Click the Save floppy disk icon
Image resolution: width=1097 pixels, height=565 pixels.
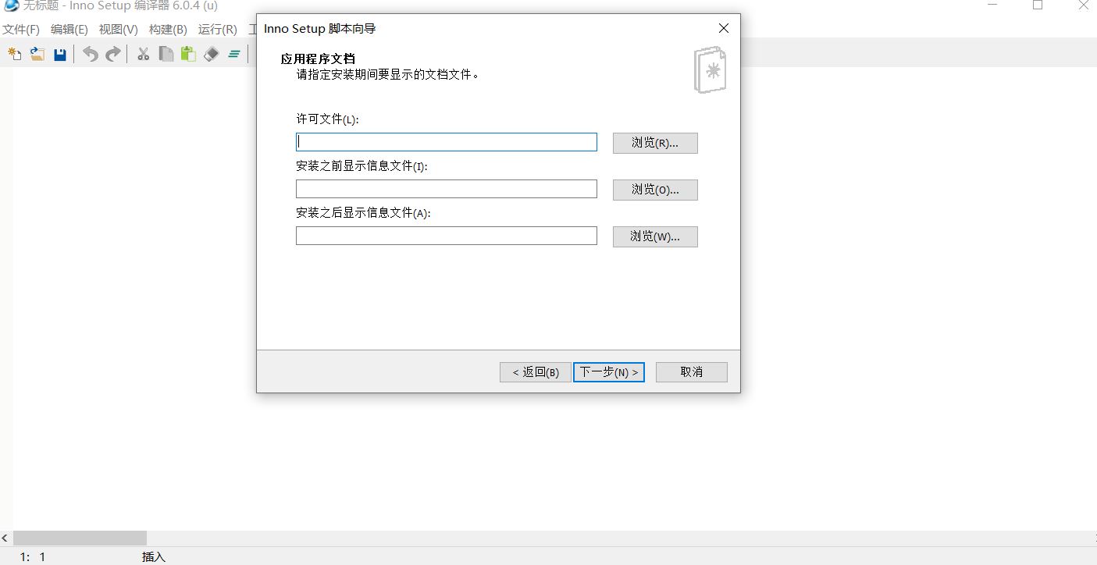click(60, 54)
